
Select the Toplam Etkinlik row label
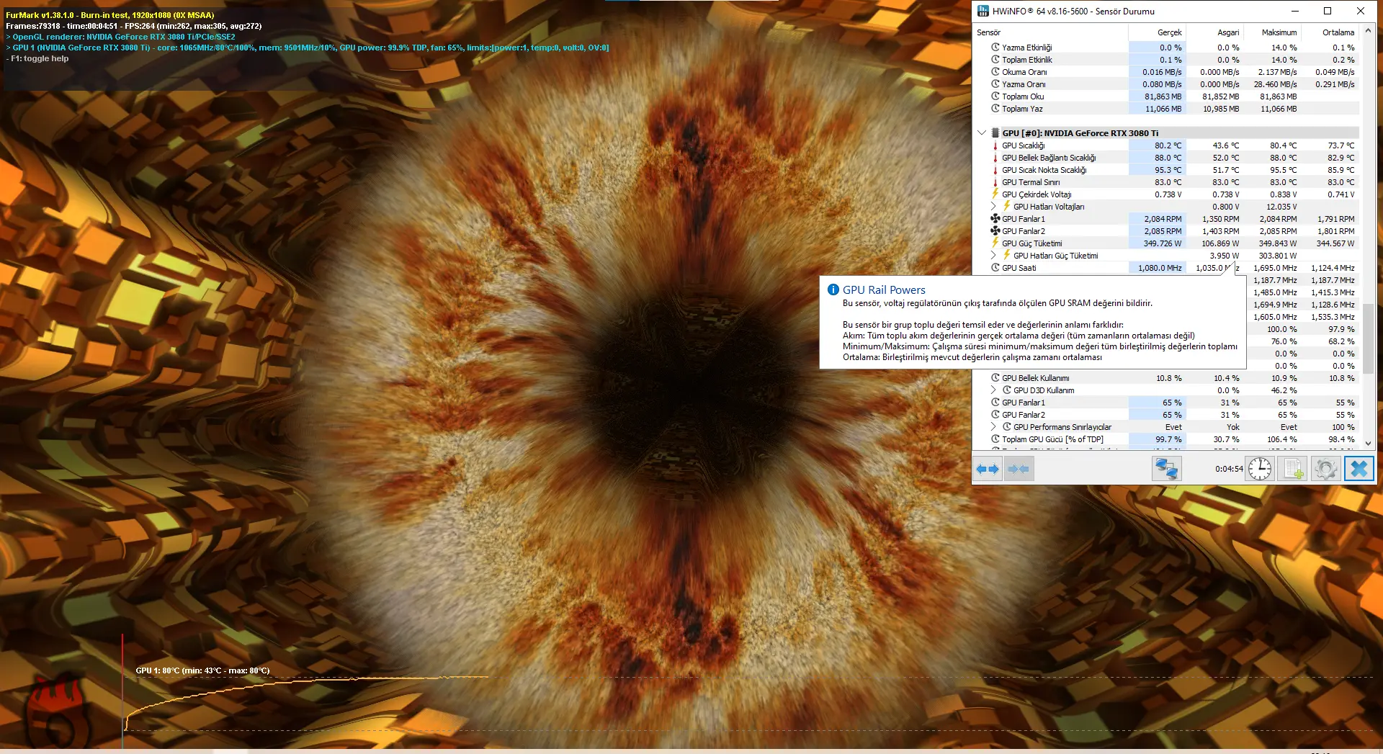coord(1026,60)
